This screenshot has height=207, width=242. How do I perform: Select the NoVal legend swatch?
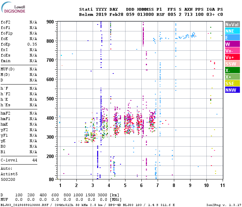(x=232, y=24)
